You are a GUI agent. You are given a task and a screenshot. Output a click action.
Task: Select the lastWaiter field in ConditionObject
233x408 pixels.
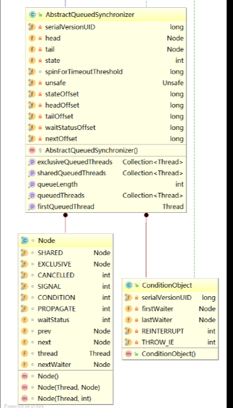(x=170, y=320)
